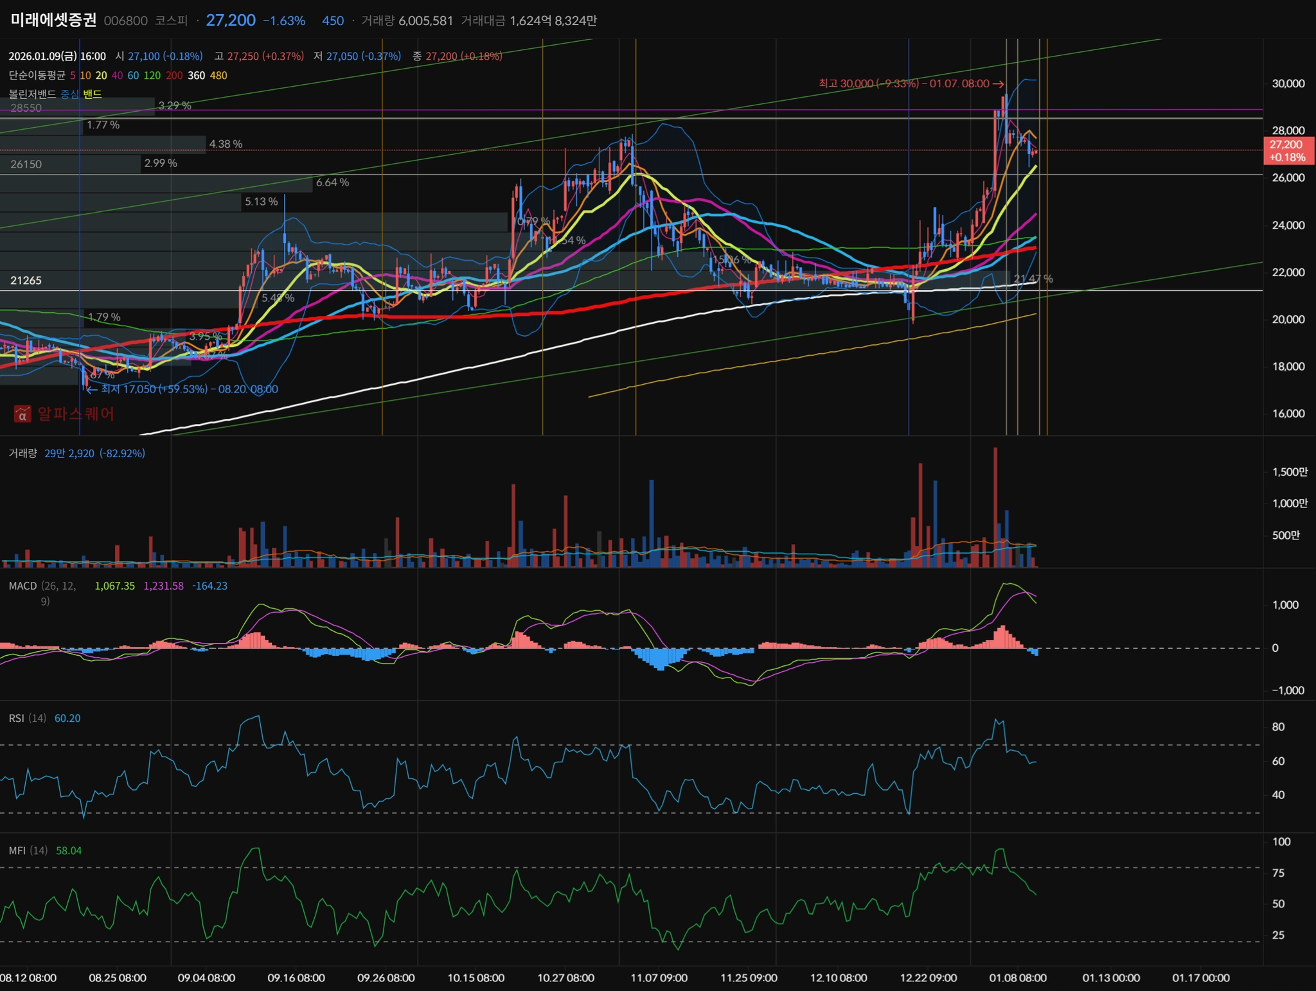Toggle the 5-period moving average label

73,76
